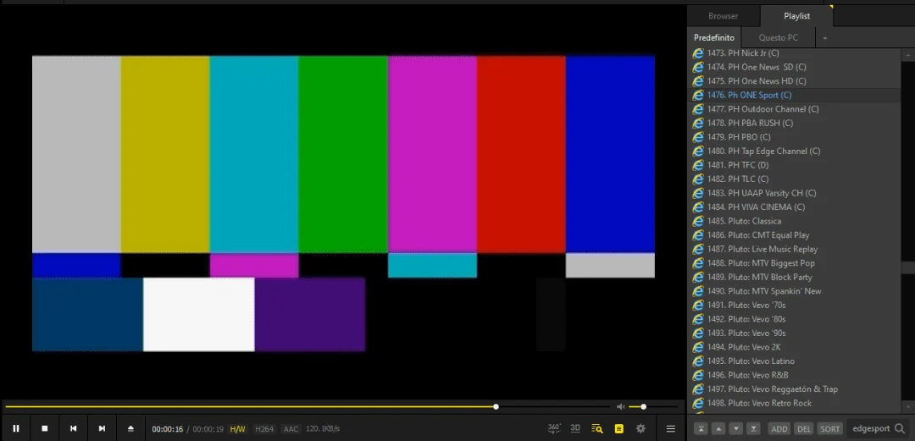
Task: Open the SORT options in playlist
Action: [x=829, y=429]
